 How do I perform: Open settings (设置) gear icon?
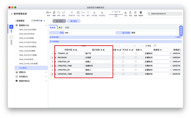pyautogui.click(x=135, y=12)
